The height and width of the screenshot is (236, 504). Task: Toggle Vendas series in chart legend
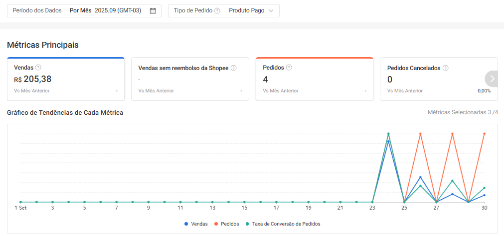click(x=198, y=224)
